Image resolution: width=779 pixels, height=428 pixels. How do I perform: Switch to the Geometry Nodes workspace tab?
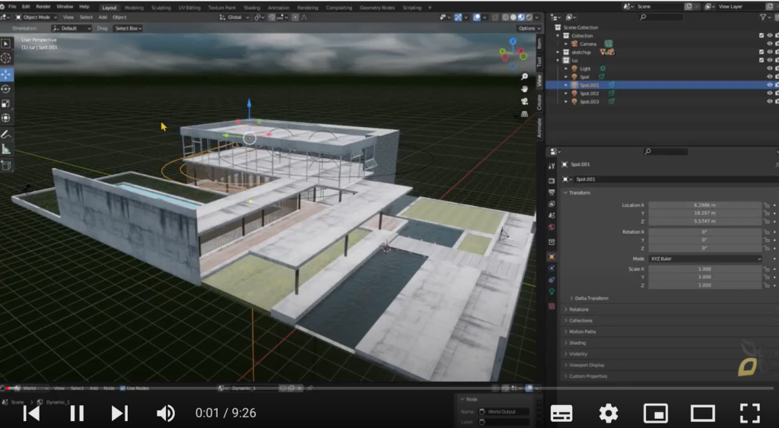[x=377, y=8]
